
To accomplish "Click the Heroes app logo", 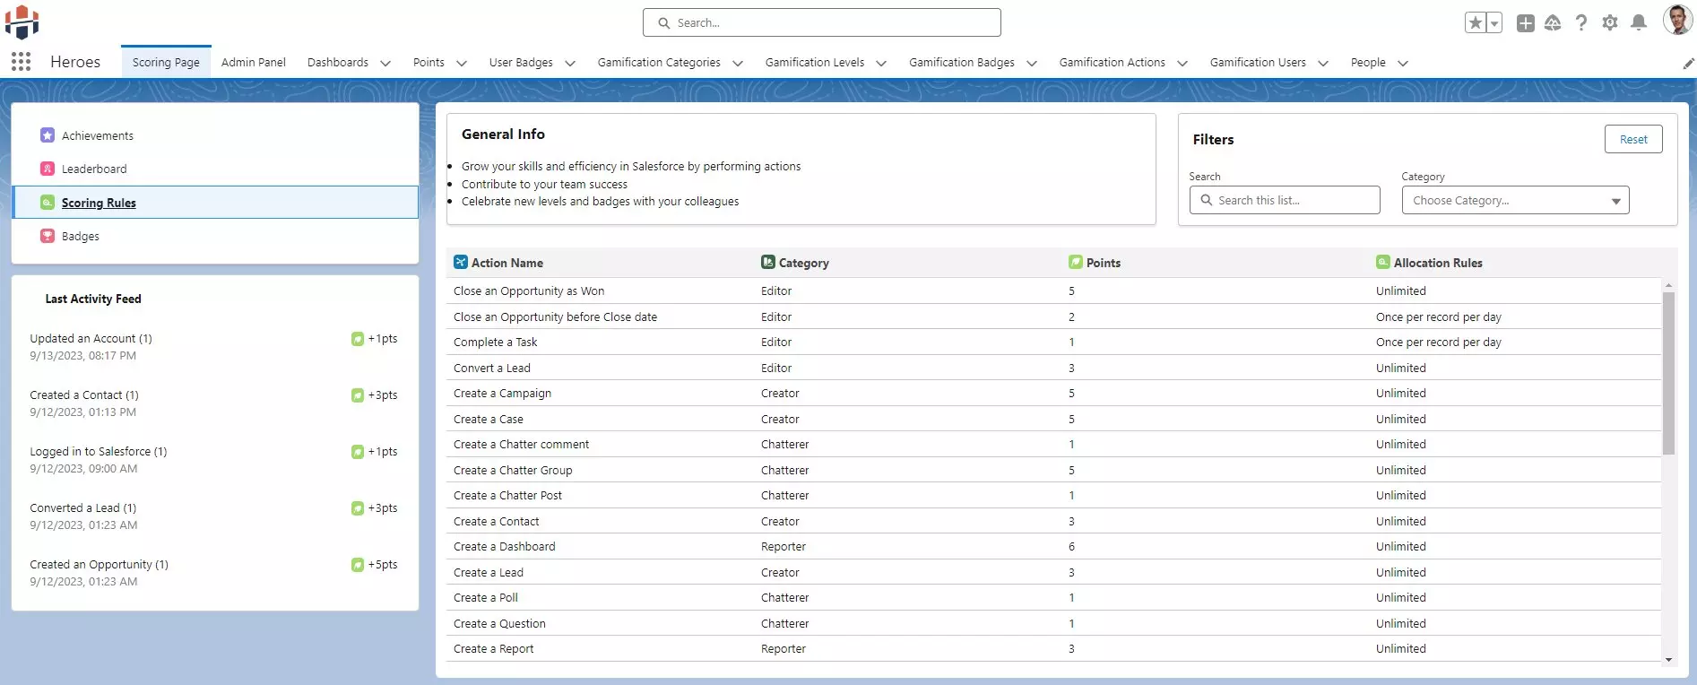I will tap(22, 22).
